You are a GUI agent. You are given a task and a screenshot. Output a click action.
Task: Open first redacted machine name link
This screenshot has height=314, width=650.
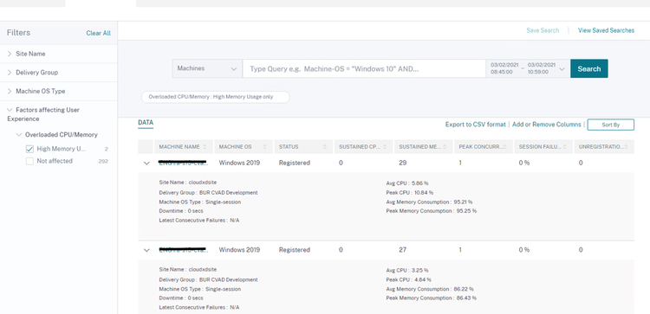[183, 163]
